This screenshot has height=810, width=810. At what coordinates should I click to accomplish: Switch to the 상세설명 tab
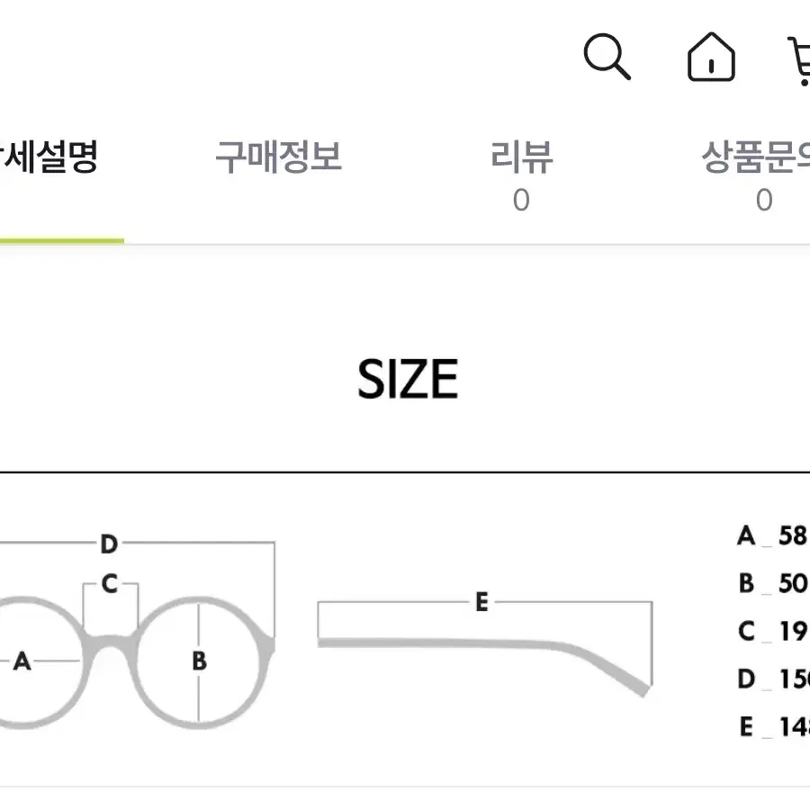tap(49, 157)
